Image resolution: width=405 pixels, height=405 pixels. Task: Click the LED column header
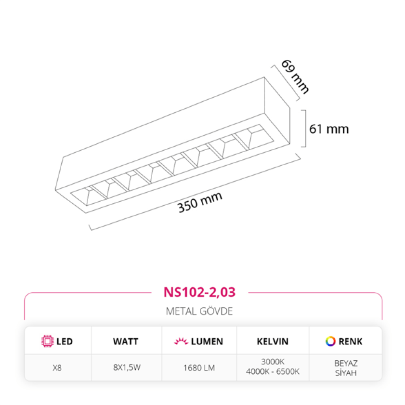click(x=64, y=341)
